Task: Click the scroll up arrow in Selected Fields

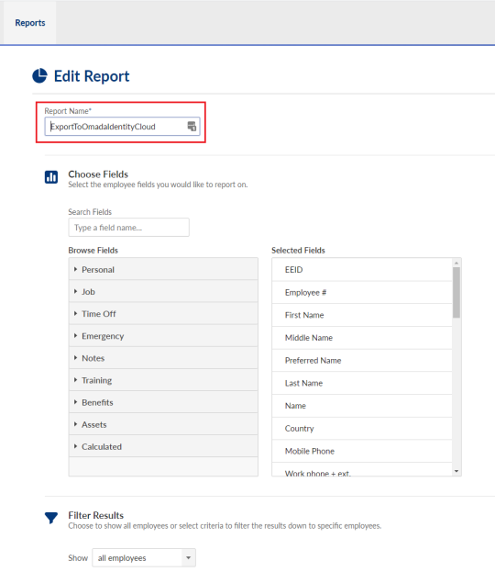Action: 456,263
